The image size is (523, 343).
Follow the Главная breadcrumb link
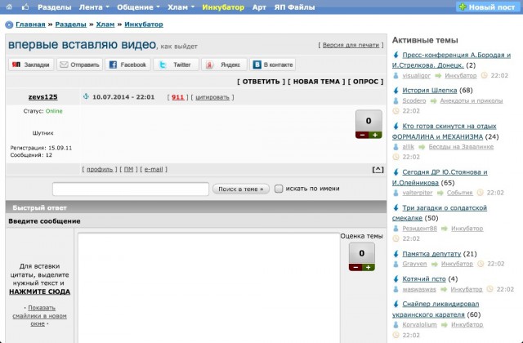point(30,24)
